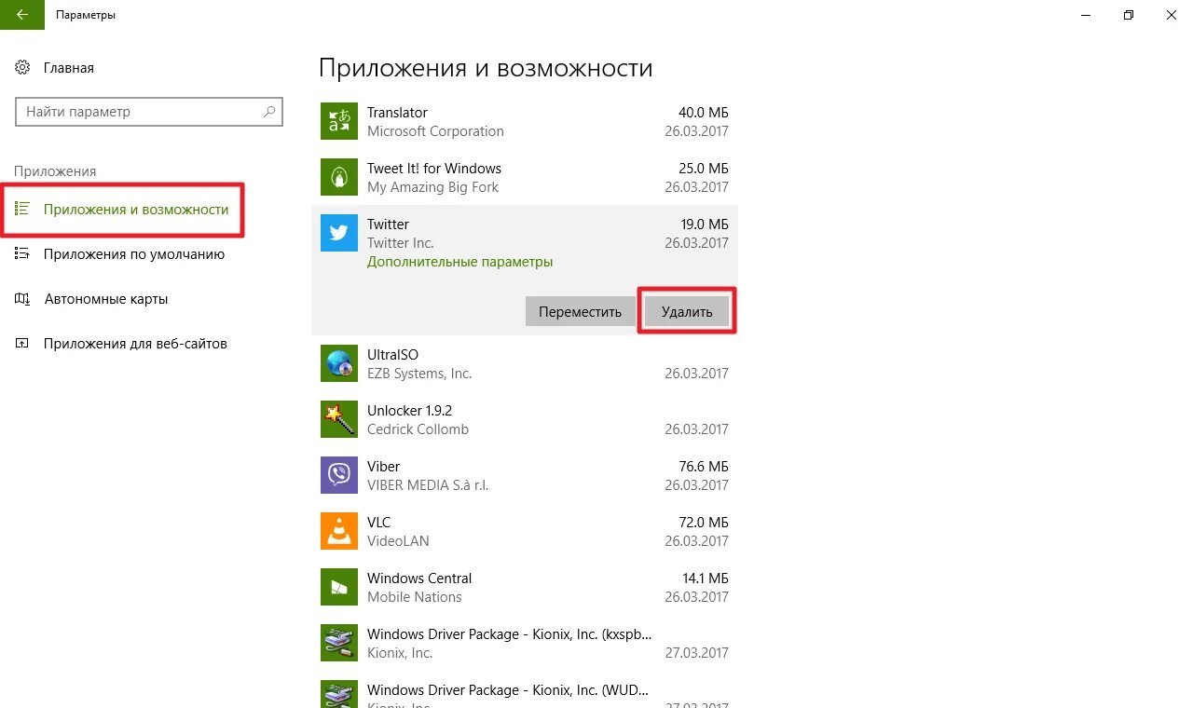This screenshot has height=708, width=1193.
Task: Click the 14.1 МБ size value
Action: [705, 579]
